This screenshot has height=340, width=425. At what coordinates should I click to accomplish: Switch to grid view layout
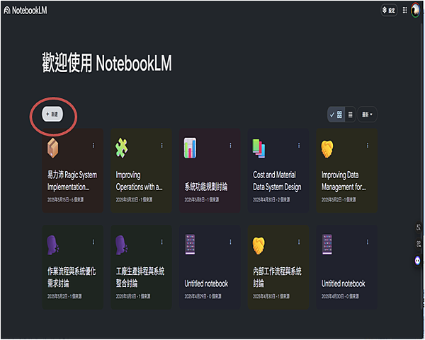[x=336, y=115]
